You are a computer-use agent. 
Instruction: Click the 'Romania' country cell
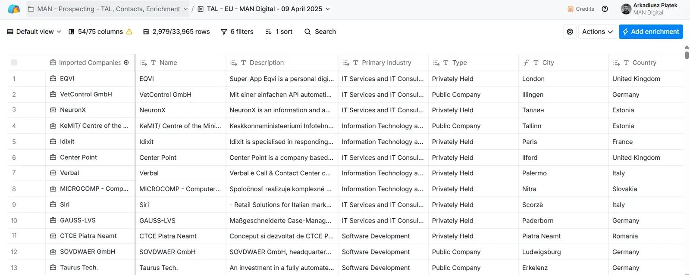pos(646,236)
